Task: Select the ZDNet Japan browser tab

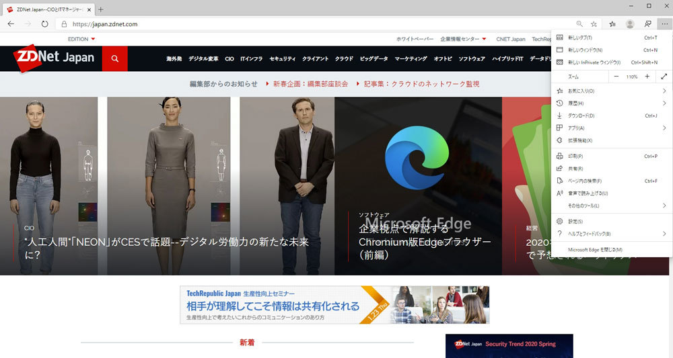Action: point(48,9)
